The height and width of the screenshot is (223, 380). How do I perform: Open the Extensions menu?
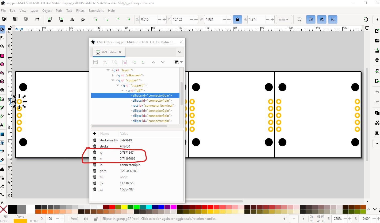[96, 11]
